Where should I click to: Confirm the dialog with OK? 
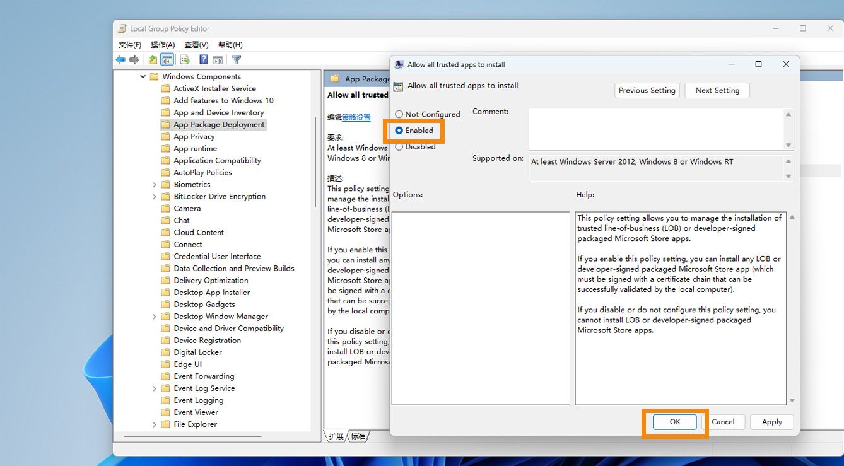pos(675,422)
